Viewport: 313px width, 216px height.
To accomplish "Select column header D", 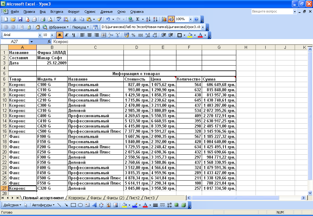I will point(137,47).
